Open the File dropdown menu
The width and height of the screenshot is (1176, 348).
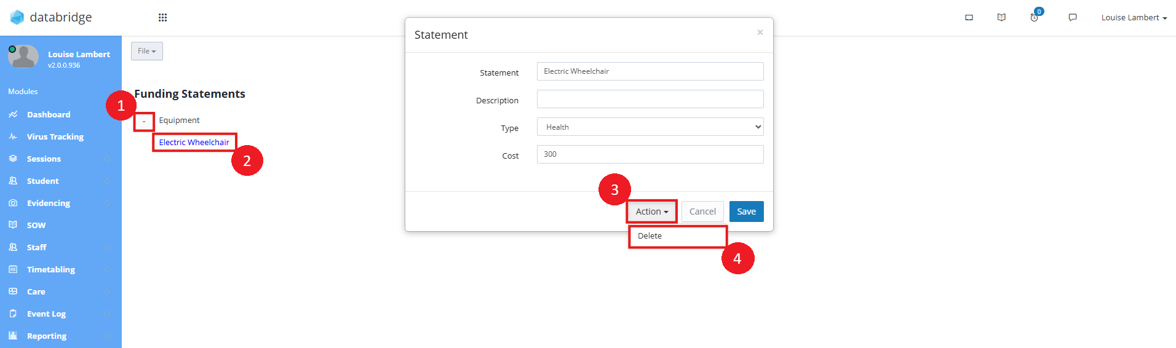147,51
